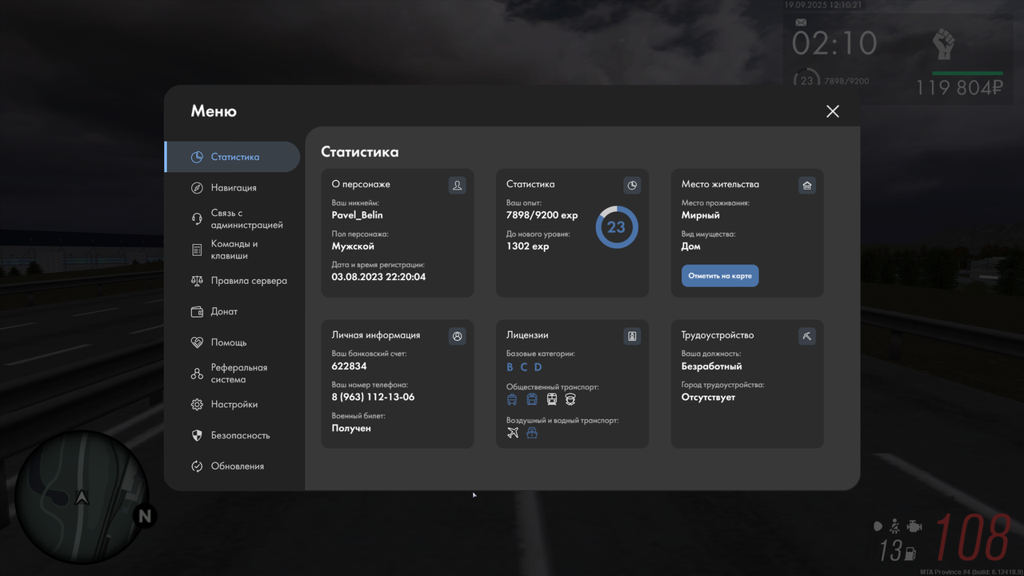Click the pickaxe icon in Трудоустройство card
1024x576 pixels.
coord(807,336)
